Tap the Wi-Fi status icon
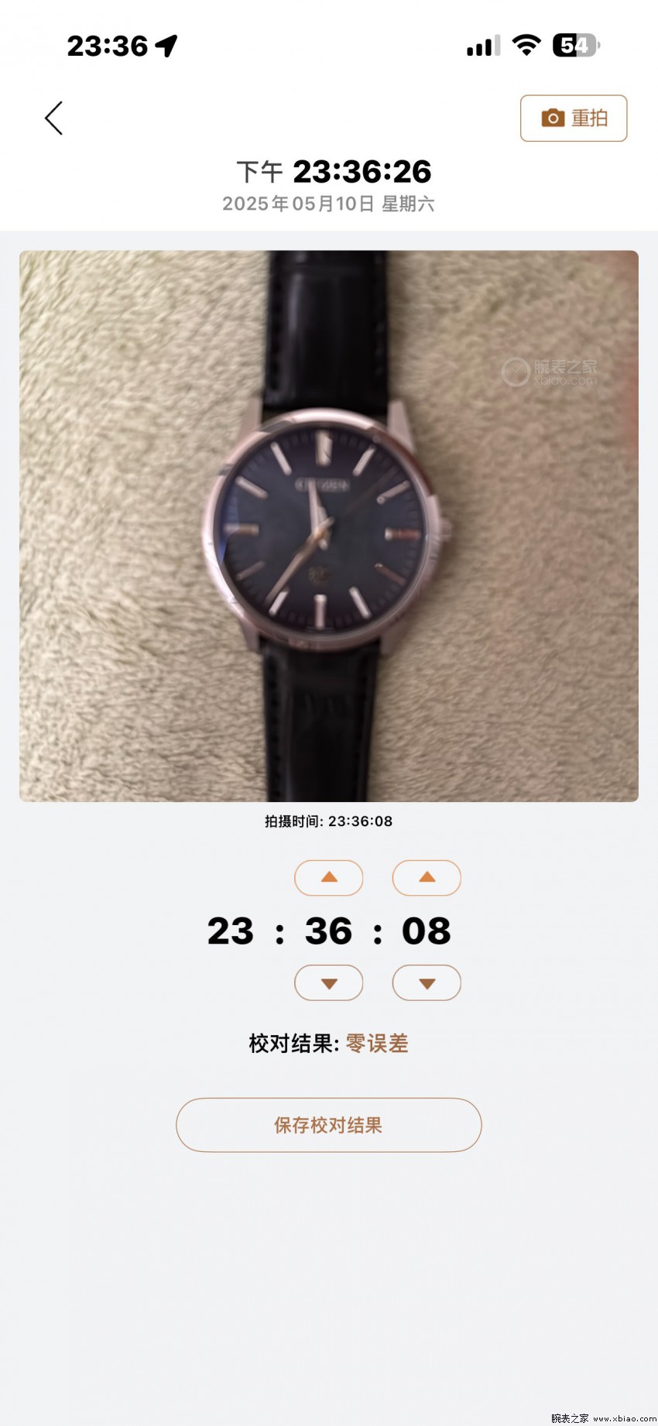Screen dimensions: 658x1426 (x=526, y=46)
